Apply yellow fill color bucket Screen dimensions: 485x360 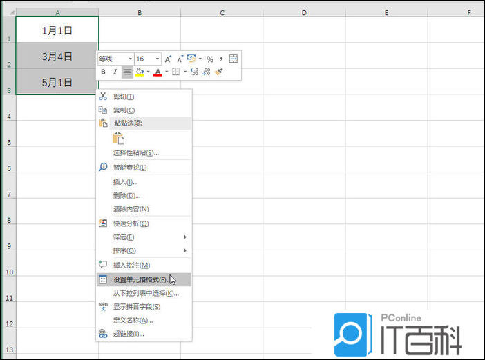[x=140, y=72]
